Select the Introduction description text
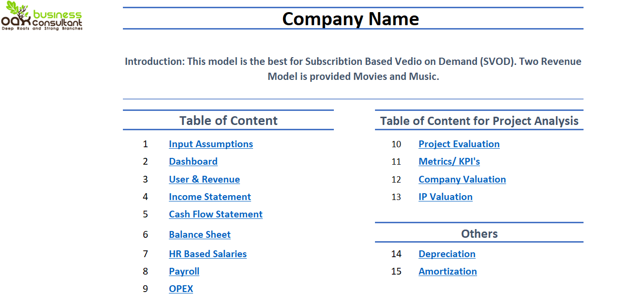The image size is (629, 308). [353, 69]
